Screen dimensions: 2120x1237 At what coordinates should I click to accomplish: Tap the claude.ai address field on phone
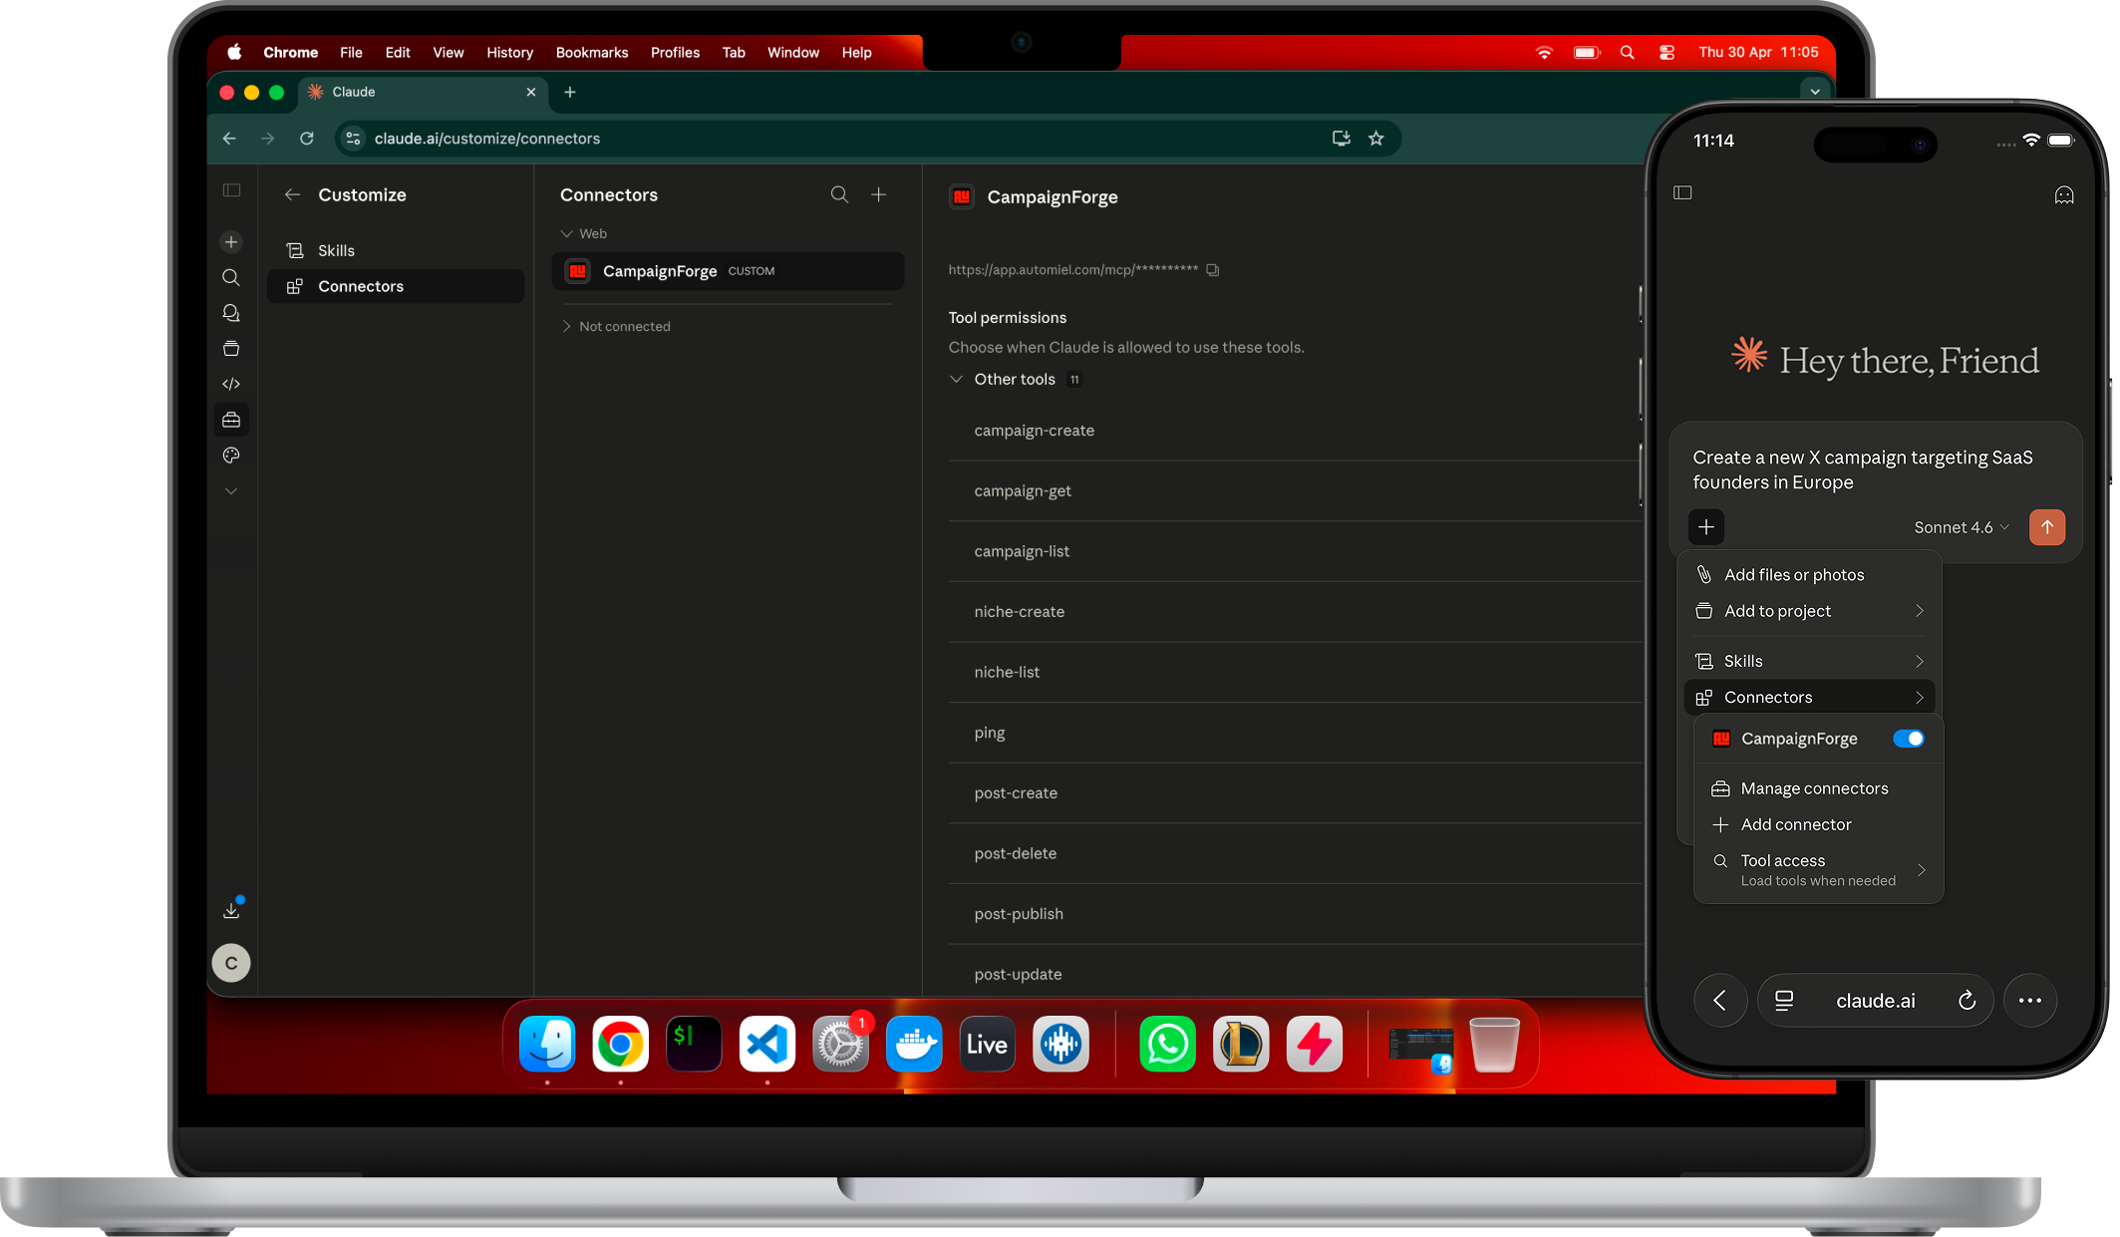tap(1875, 1001)
